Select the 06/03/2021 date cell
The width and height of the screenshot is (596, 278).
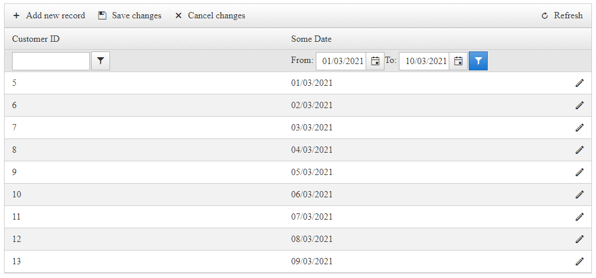pos(312,194)
